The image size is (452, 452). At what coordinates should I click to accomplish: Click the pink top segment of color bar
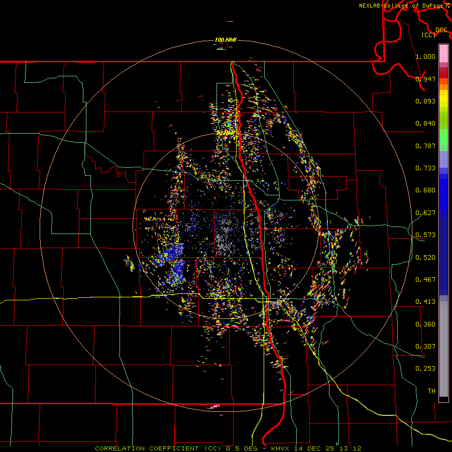click(443, 53)
